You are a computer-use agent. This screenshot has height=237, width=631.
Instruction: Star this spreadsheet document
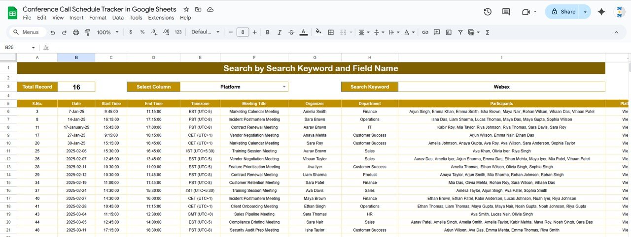tap(186, 9)
